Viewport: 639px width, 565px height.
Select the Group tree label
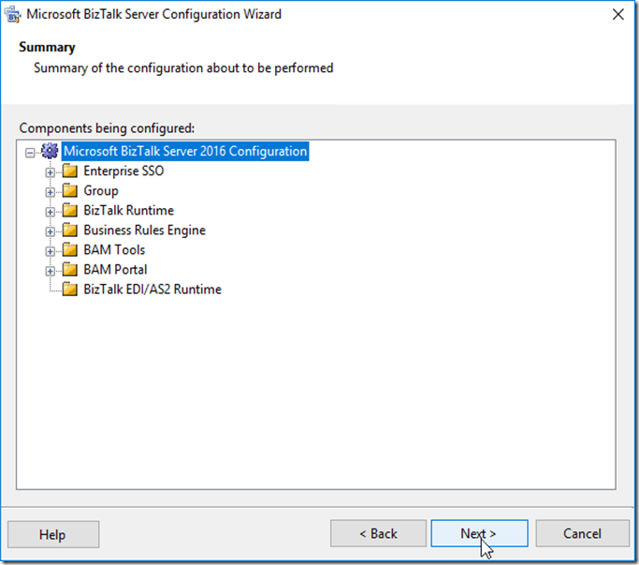pyautogui.click(x=101, y=190)
